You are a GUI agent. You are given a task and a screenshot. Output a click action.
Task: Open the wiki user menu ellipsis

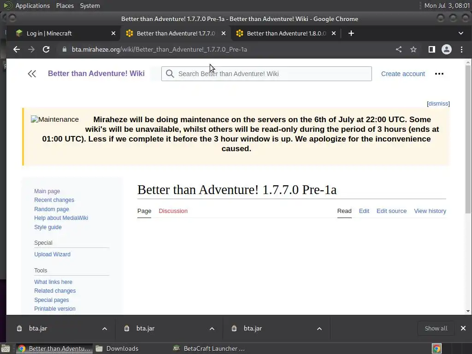tap(439, 74)
